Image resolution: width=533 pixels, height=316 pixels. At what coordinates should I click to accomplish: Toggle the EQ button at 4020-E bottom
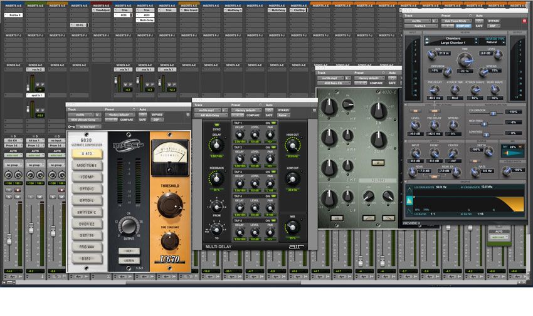[x=337, y=218]
